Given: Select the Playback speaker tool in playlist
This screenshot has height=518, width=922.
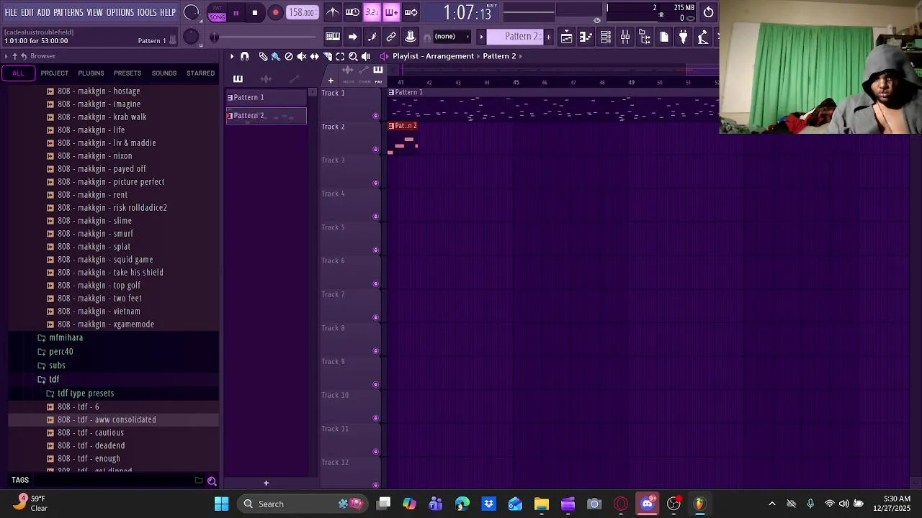Looking at the screenshot, I should coord(367,56).
